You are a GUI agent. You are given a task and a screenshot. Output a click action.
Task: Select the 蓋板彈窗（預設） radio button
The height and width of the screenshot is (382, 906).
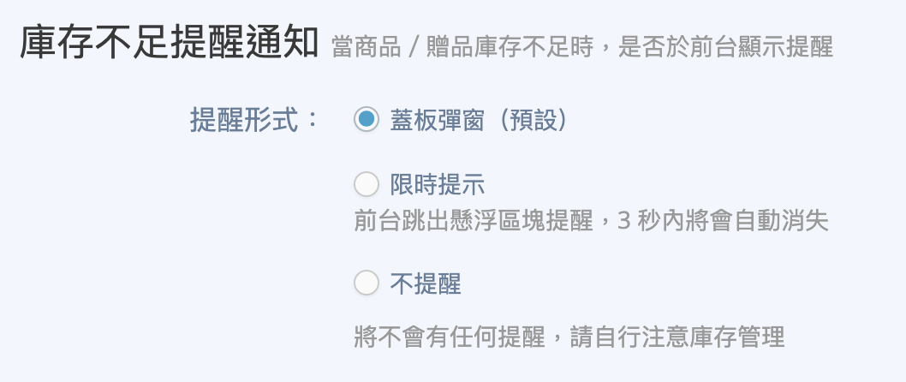point(367,120)
